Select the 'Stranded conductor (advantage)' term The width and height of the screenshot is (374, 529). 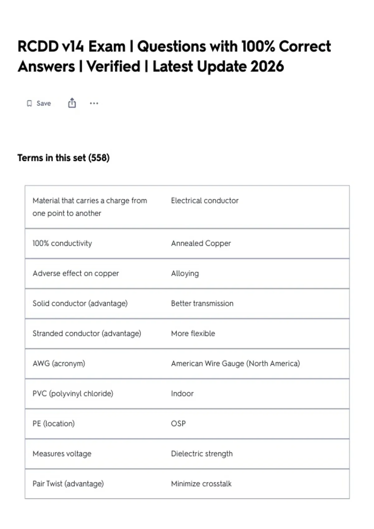(x=87, y=334)
